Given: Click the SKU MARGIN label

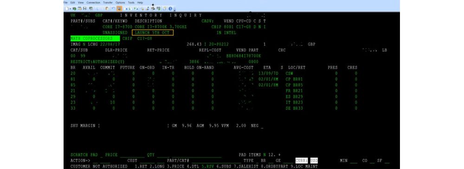Looking at the screenshot, I should pyautogui.click(x=83, y=125).
